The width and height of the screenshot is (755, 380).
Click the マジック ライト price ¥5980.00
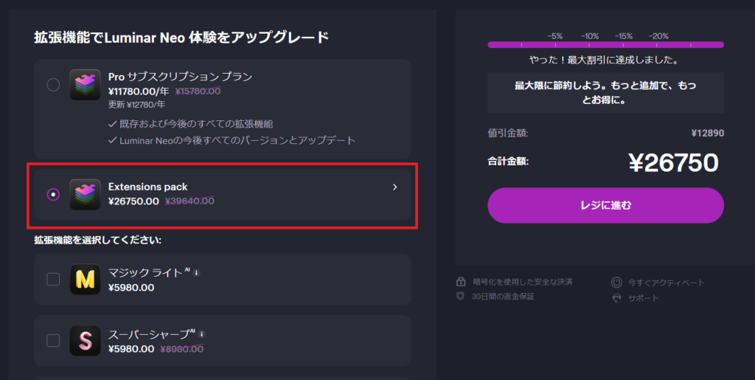click(131, 288)
